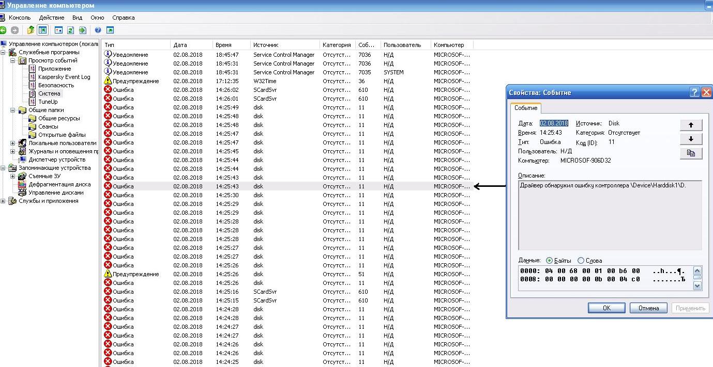Viewport: 713px width, 367px height.
Task: Click the Refresh toolbar icon
Action: pos(70,30)
